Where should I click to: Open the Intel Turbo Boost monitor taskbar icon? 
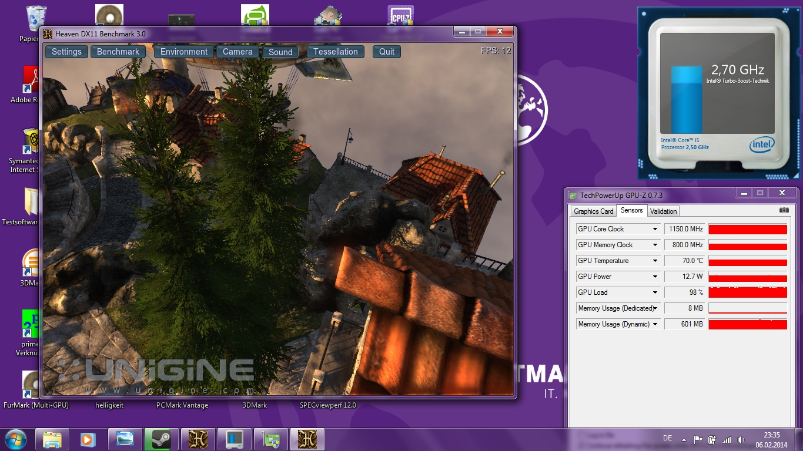point(235,439)
